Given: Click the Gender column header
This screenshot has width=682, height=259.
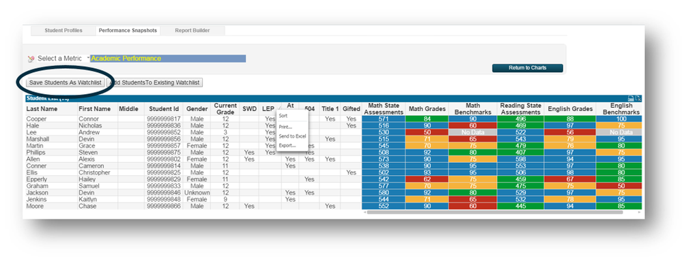Looking at the screenshot, I should (197, 108).
